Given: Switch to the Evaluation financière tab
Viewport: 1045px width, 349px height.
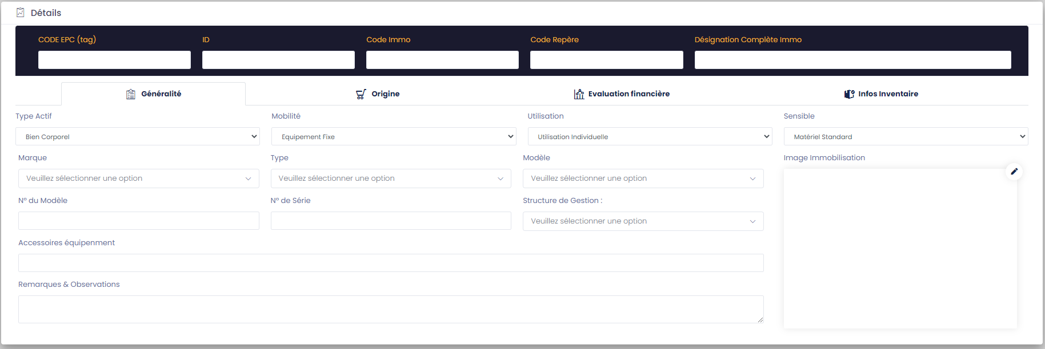Looking at the screenshot, I should point(628,94).
